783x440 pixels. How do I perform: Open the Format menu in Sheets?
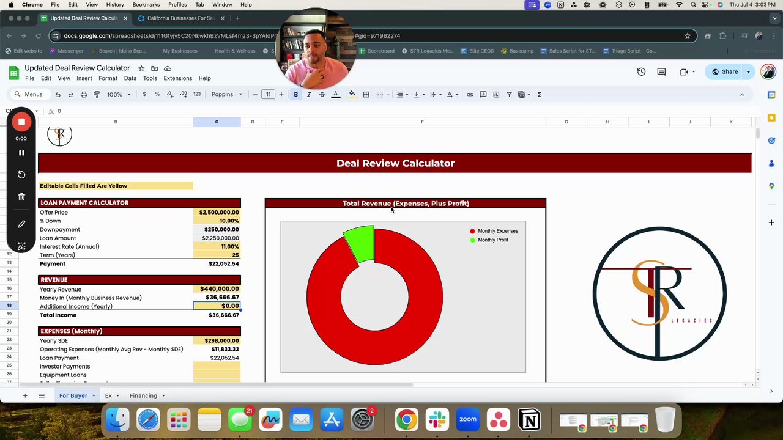click(108, 78)
